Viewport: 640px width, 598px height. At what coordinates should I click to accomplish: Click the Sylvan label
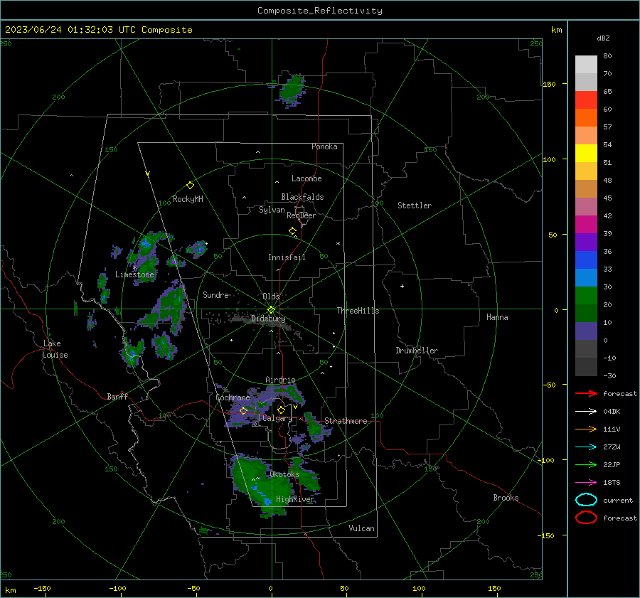272,210
